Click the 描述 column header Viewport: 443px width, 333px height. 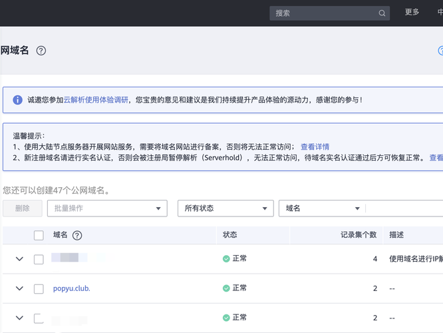(396, 234)
